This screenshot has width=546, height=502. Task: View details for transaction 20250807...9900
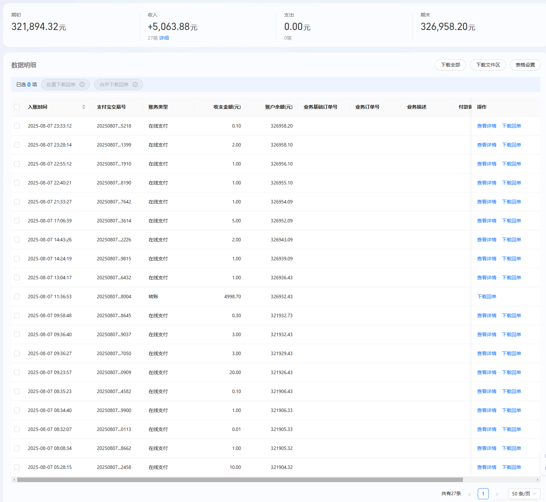[487, 410]
